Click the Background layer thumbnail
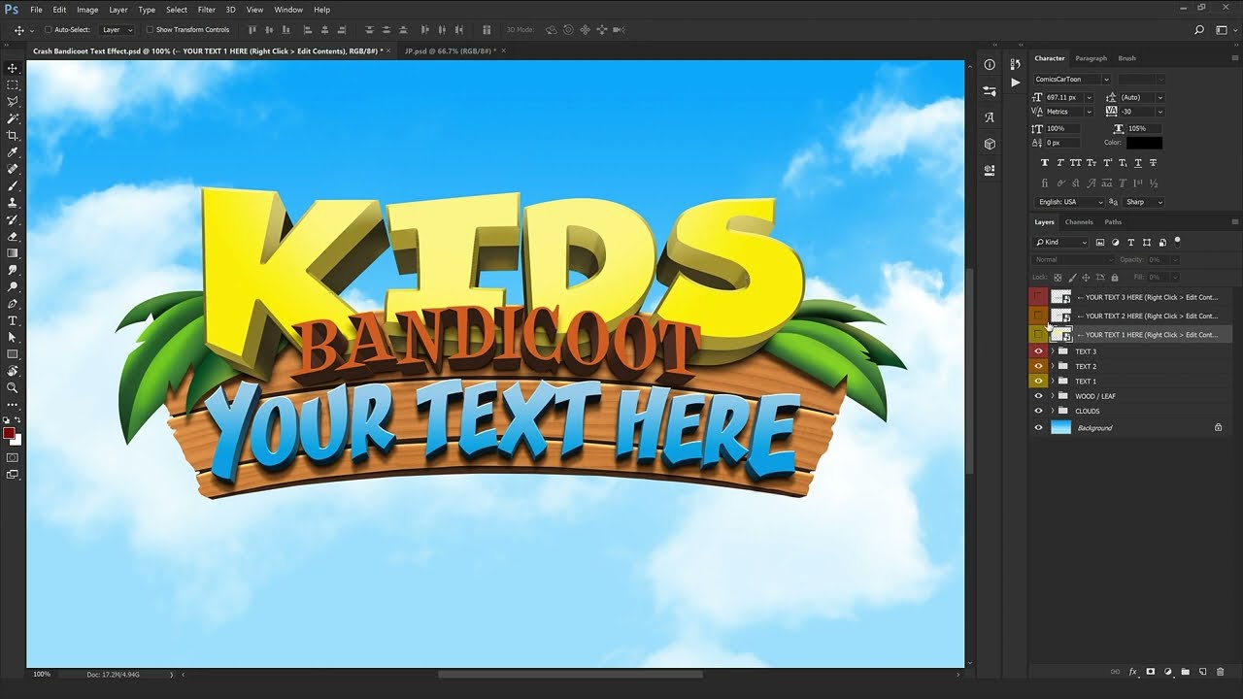The height and width of the screenshot is (699, 1243). click(1060, 427)
